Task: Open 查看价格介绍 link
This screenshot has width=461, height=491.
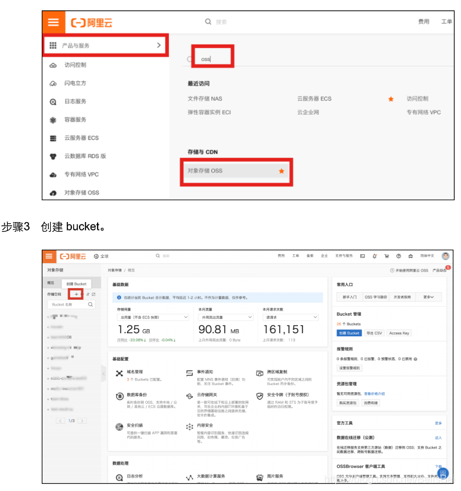Action: coord(374,393)
